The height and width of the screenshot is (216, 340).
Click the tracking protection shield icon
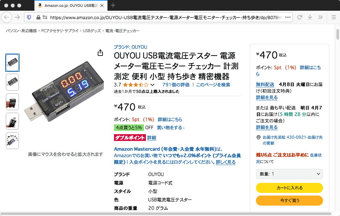pos(29,17)
